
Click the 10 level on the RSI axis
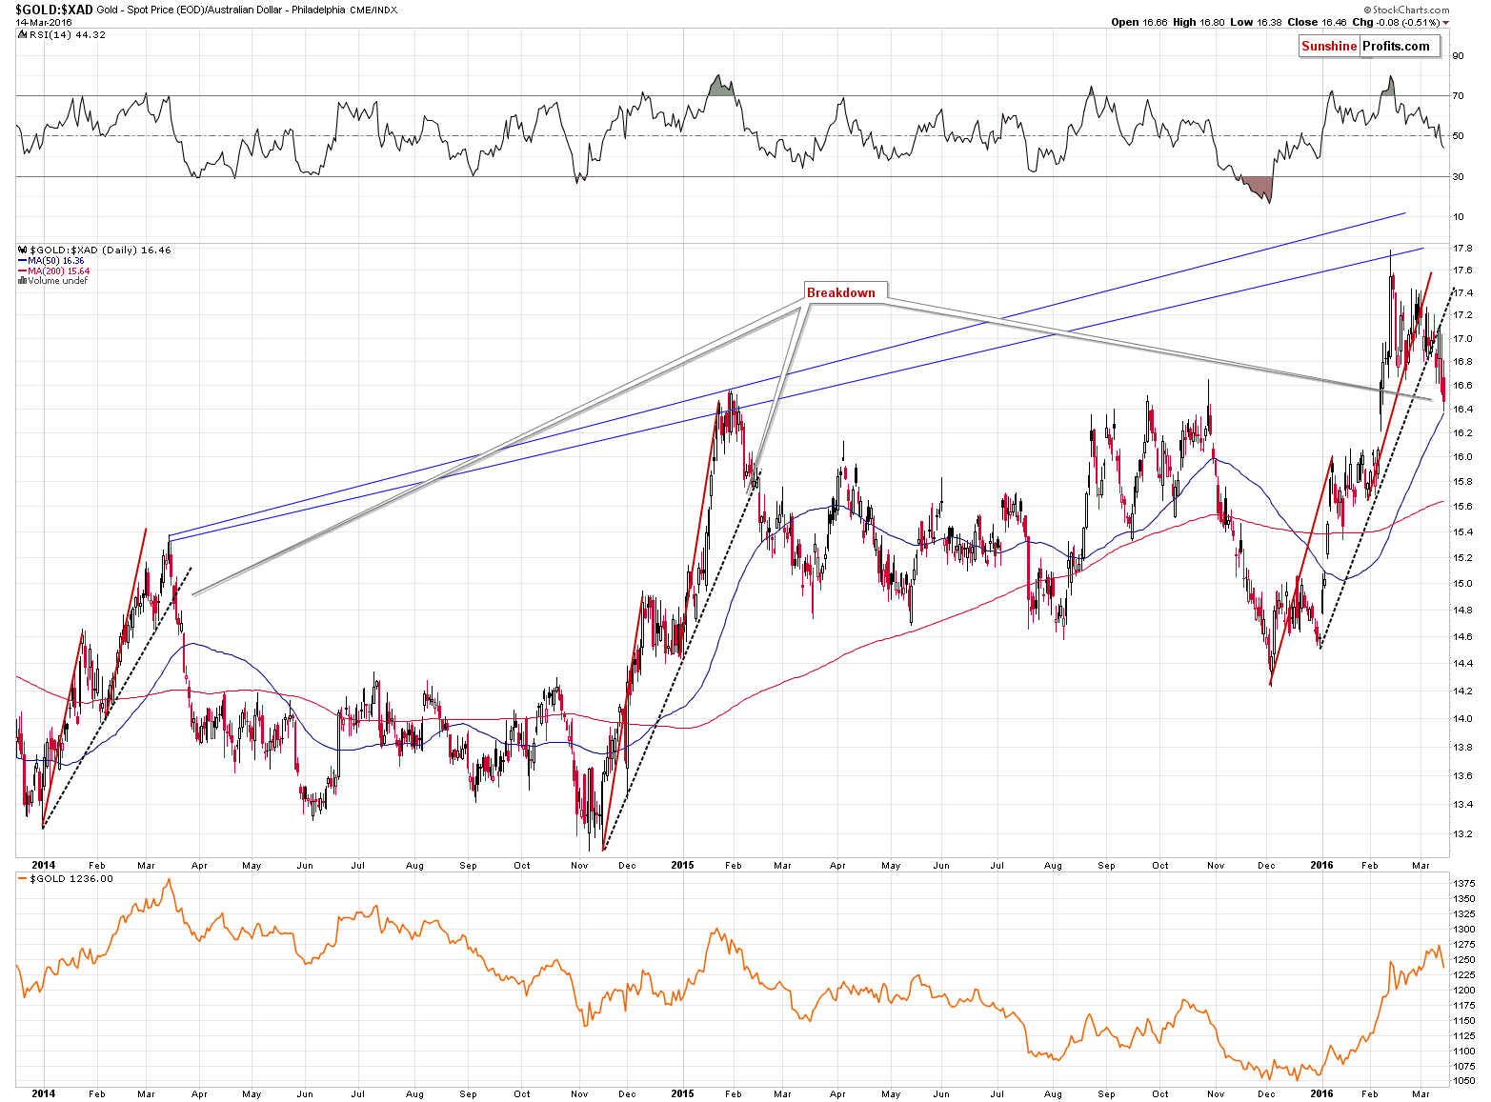point(1458,217)
